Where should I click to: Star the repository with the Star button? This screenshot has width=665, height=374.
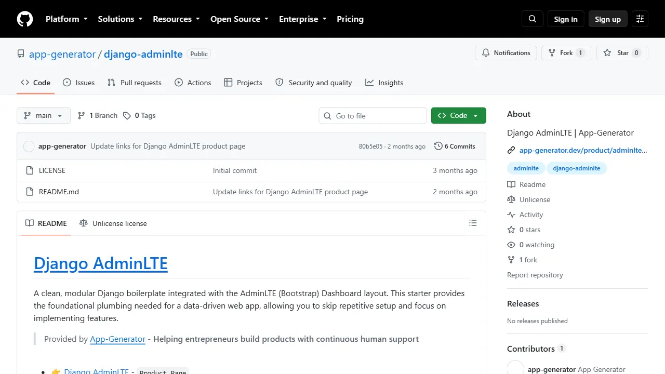pos(622,53)
